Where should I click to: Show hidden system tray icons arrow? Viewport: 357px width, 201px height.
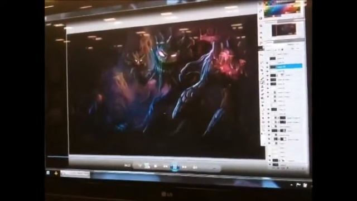pyautogui.click(x=292, y=185)
